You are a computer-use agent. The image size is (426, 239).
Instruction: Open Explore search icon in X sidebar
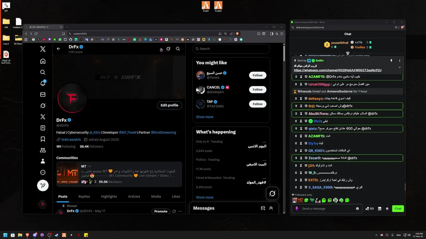coord(43,72)
